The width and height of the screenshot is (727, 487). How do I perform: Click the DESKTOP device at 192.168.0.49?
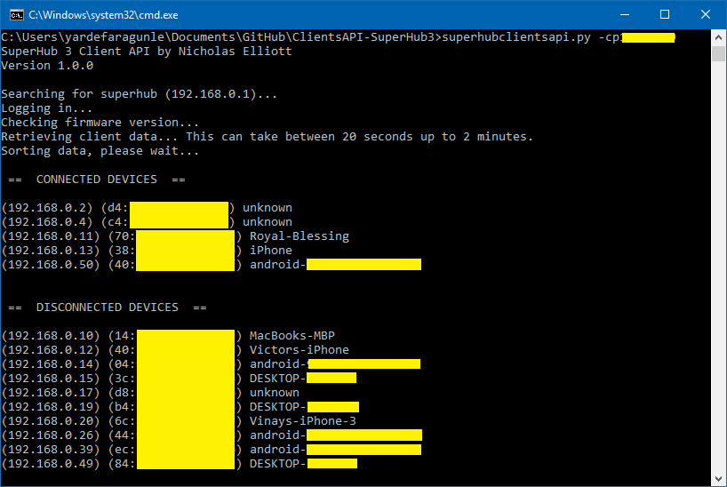(x=303, y=464)
